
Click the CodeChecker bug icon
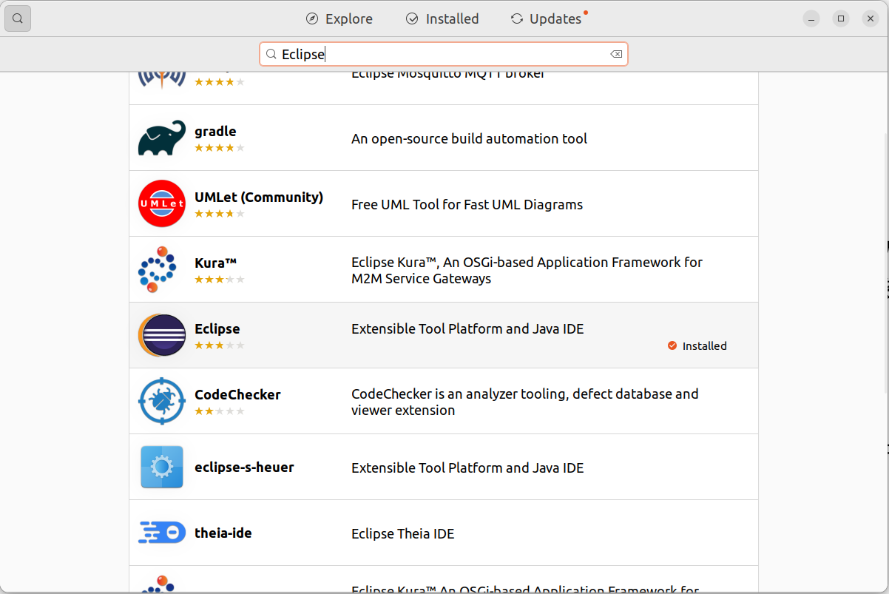click(161, 401)
